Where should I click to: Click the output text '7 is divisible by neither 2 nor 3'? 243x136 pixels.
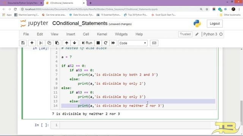86,114
